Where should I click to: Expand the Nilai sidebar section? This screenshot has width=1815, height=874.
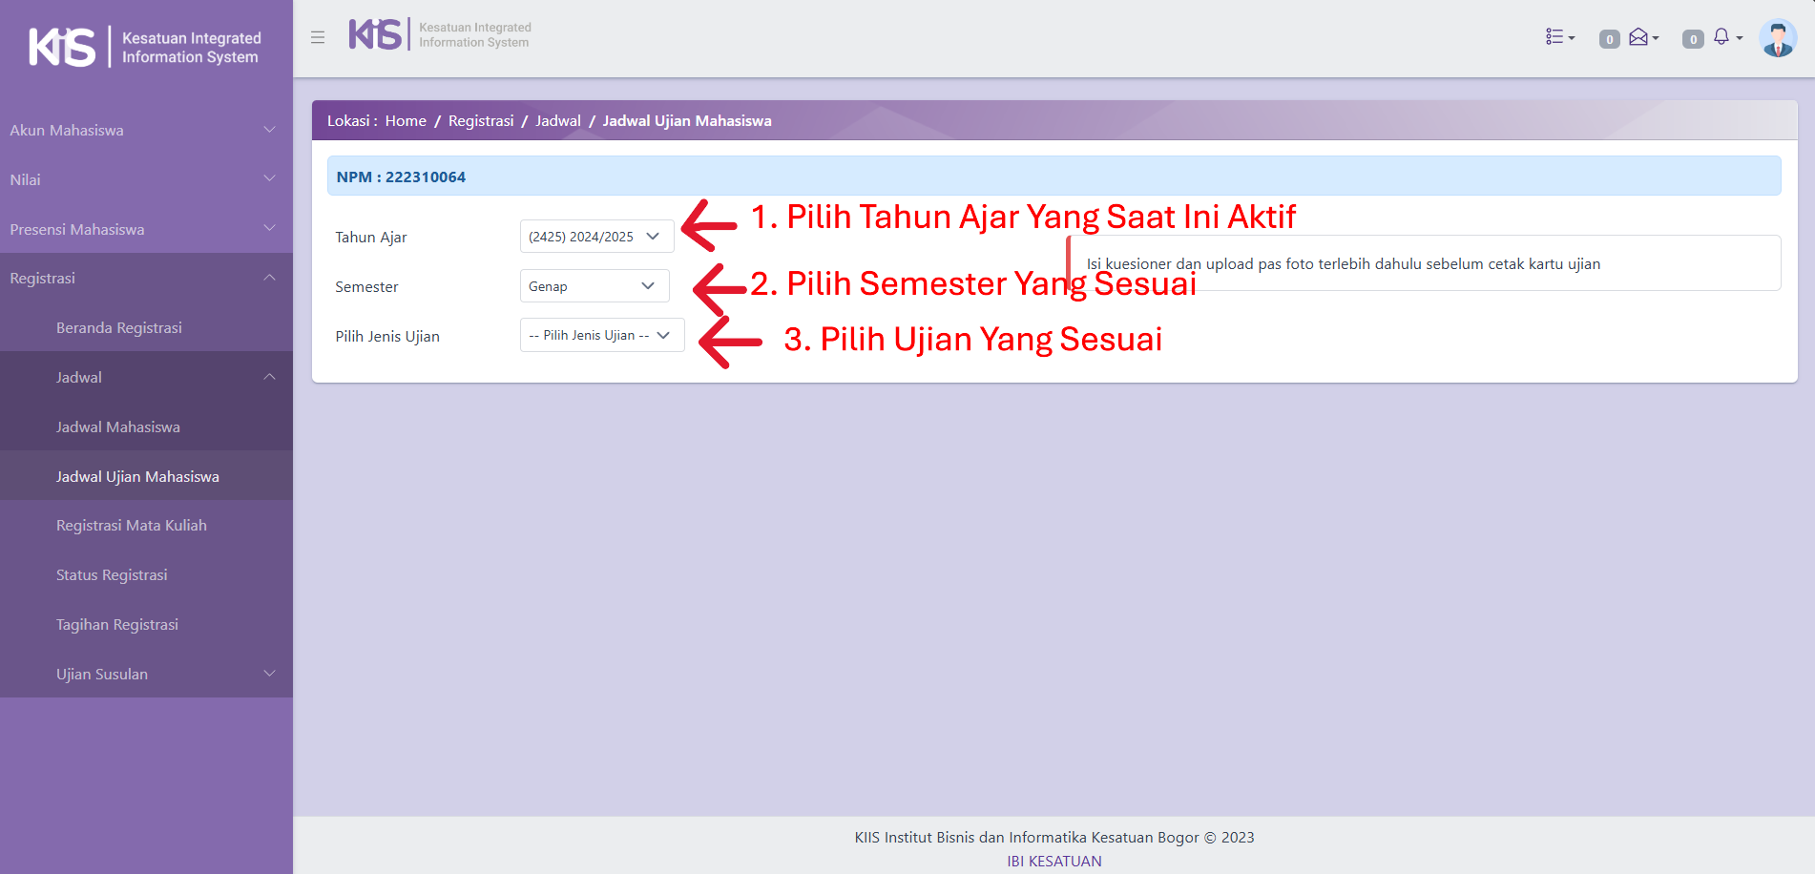click(143, 180)
